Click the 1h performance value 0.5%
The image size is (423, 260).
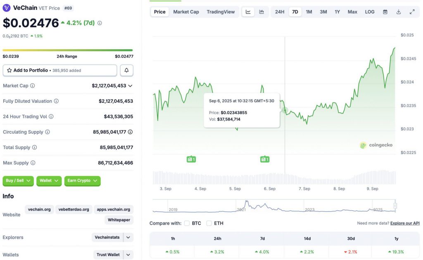point(172,252)
